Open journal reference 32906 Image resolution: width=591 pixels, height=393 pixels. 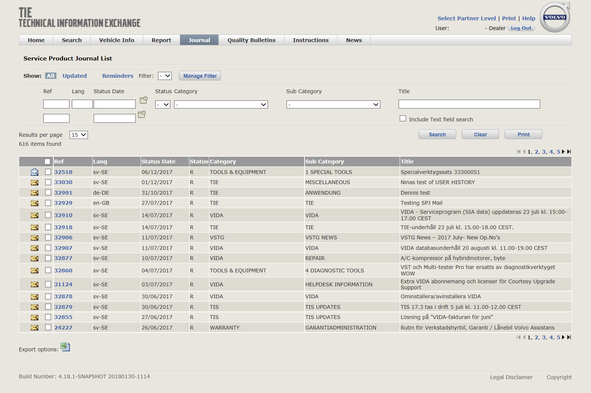pyautogui.click(x=63, y=238)
